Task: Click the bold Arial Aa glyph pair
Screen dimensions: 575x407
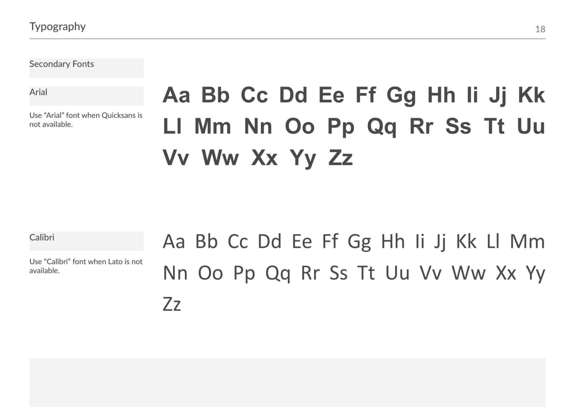Action: [x=176, y=95]
